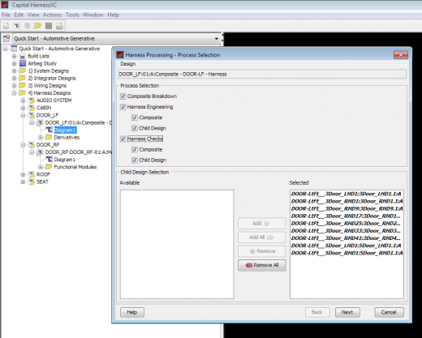Toggle Child Design under Harness Engineering
This screenshot has height=338, width=422.
click(x=135, y=128)
